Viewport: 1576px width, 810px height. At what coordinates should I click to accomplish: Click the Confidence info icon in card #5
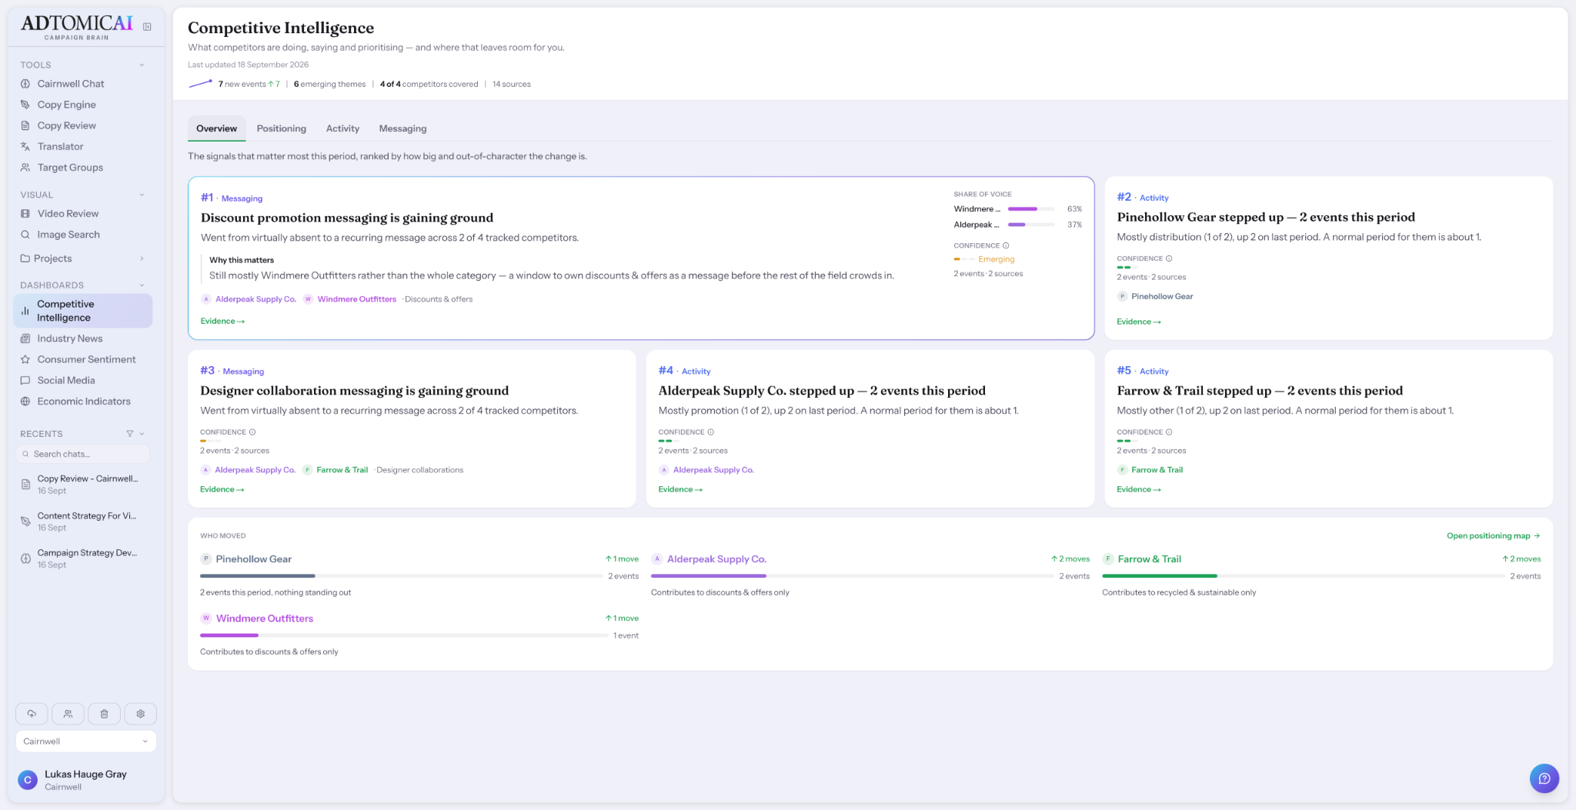click(1169, 432)
